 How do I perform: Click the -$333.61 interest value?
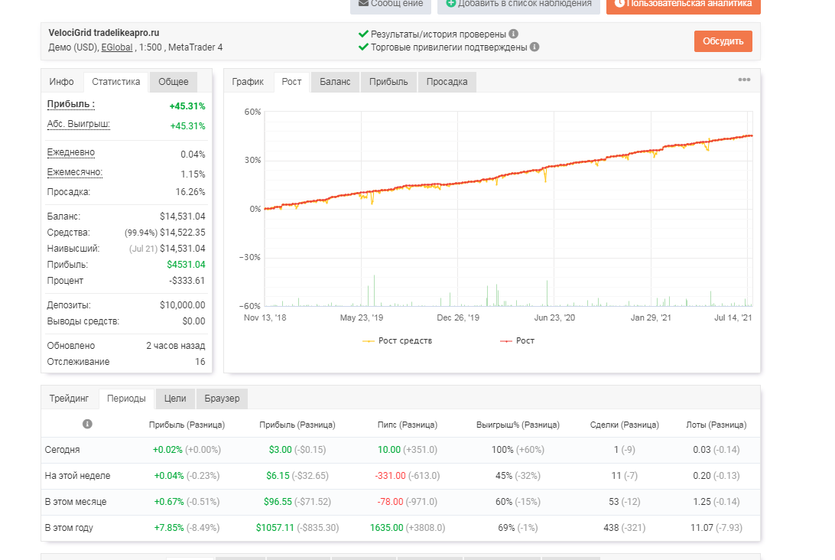pos(187,280)
